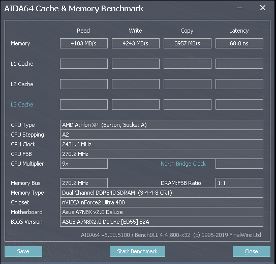Viewport: 276px width, 264px height.
Task: Select the Memory Read value 4103 MB/s
Action: pos(84,43)
